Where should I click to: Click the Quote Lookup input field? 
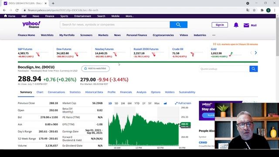point(224,69)
